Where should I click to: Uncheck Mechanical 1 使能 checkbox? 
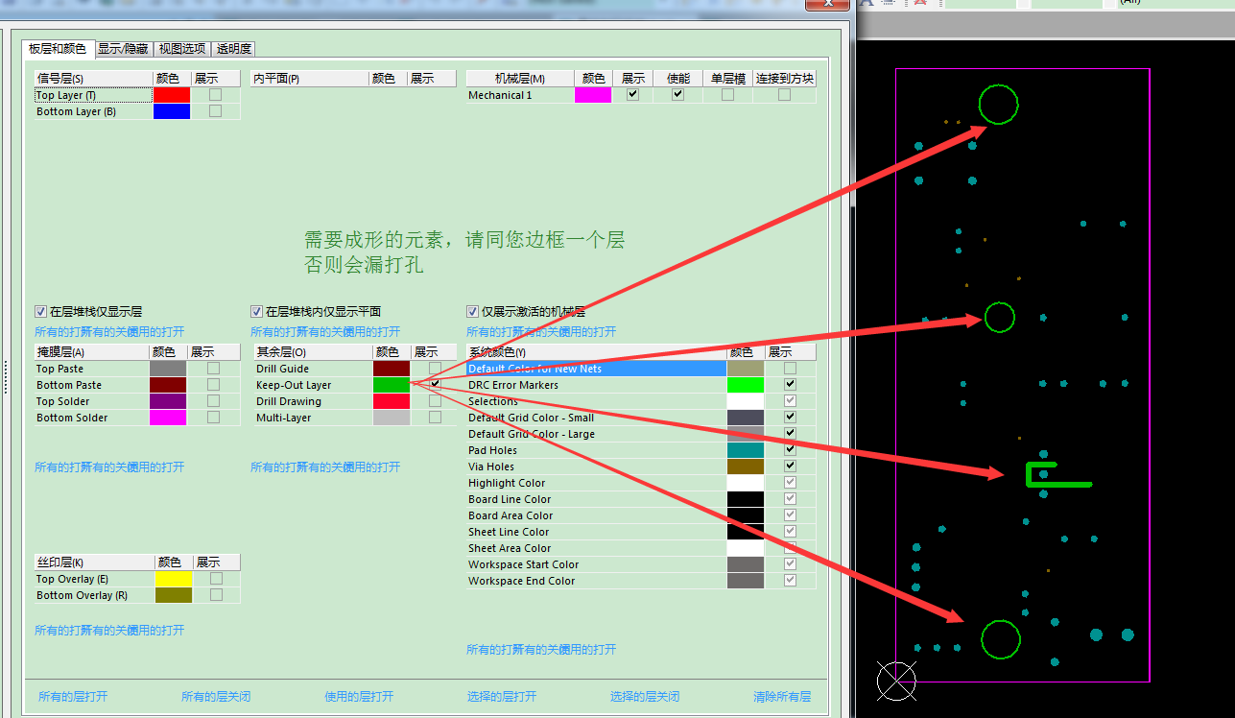[x=677, y=95]
